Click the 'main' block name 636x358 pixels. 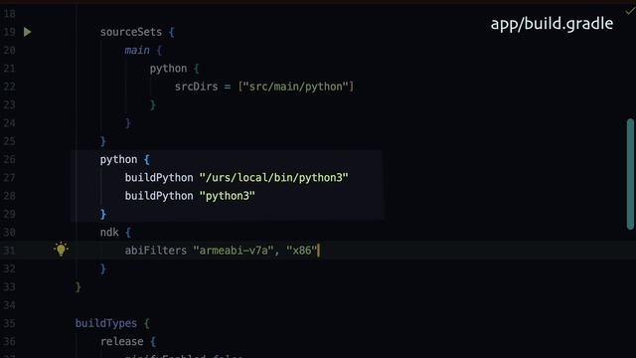(x=137, y=51)
